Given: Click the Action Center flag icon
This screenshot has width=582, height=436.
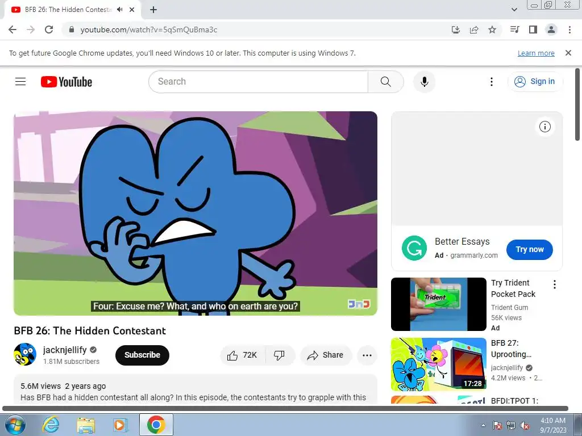Looking at the screenshot, I should (x=497, y=425).
